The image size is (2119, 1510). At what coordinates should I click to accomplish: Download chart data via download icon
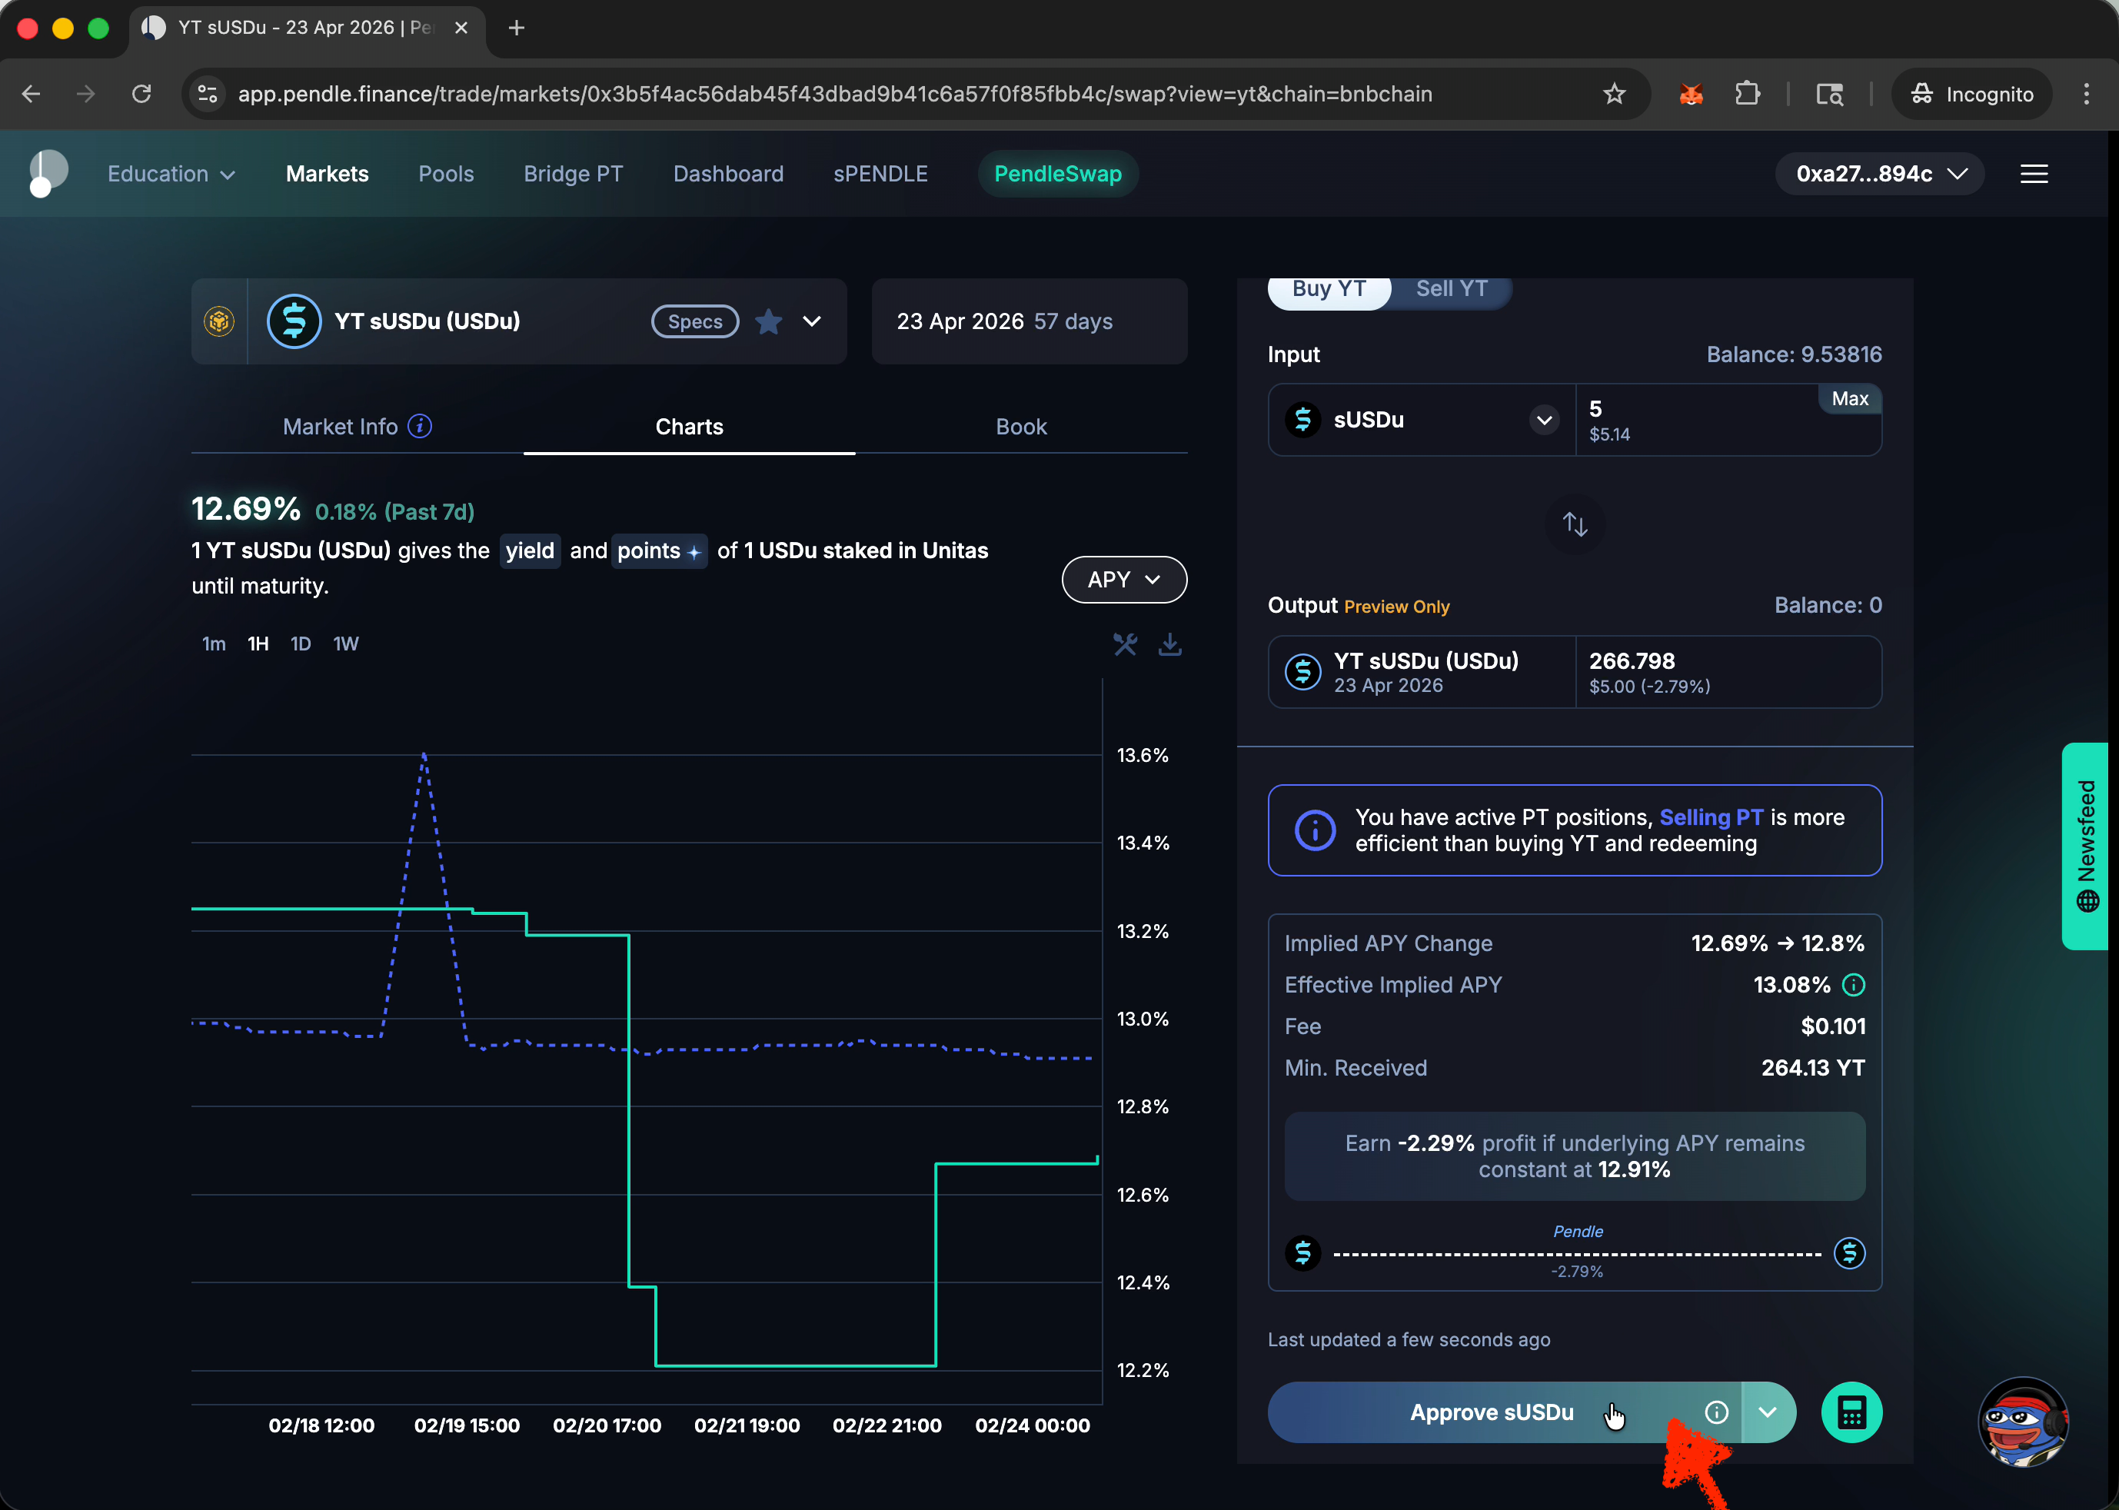click(x=1169, y=644)
